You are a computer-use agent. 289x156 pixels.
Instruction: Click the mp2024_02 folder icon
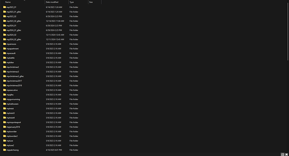[x=5, y=35]
